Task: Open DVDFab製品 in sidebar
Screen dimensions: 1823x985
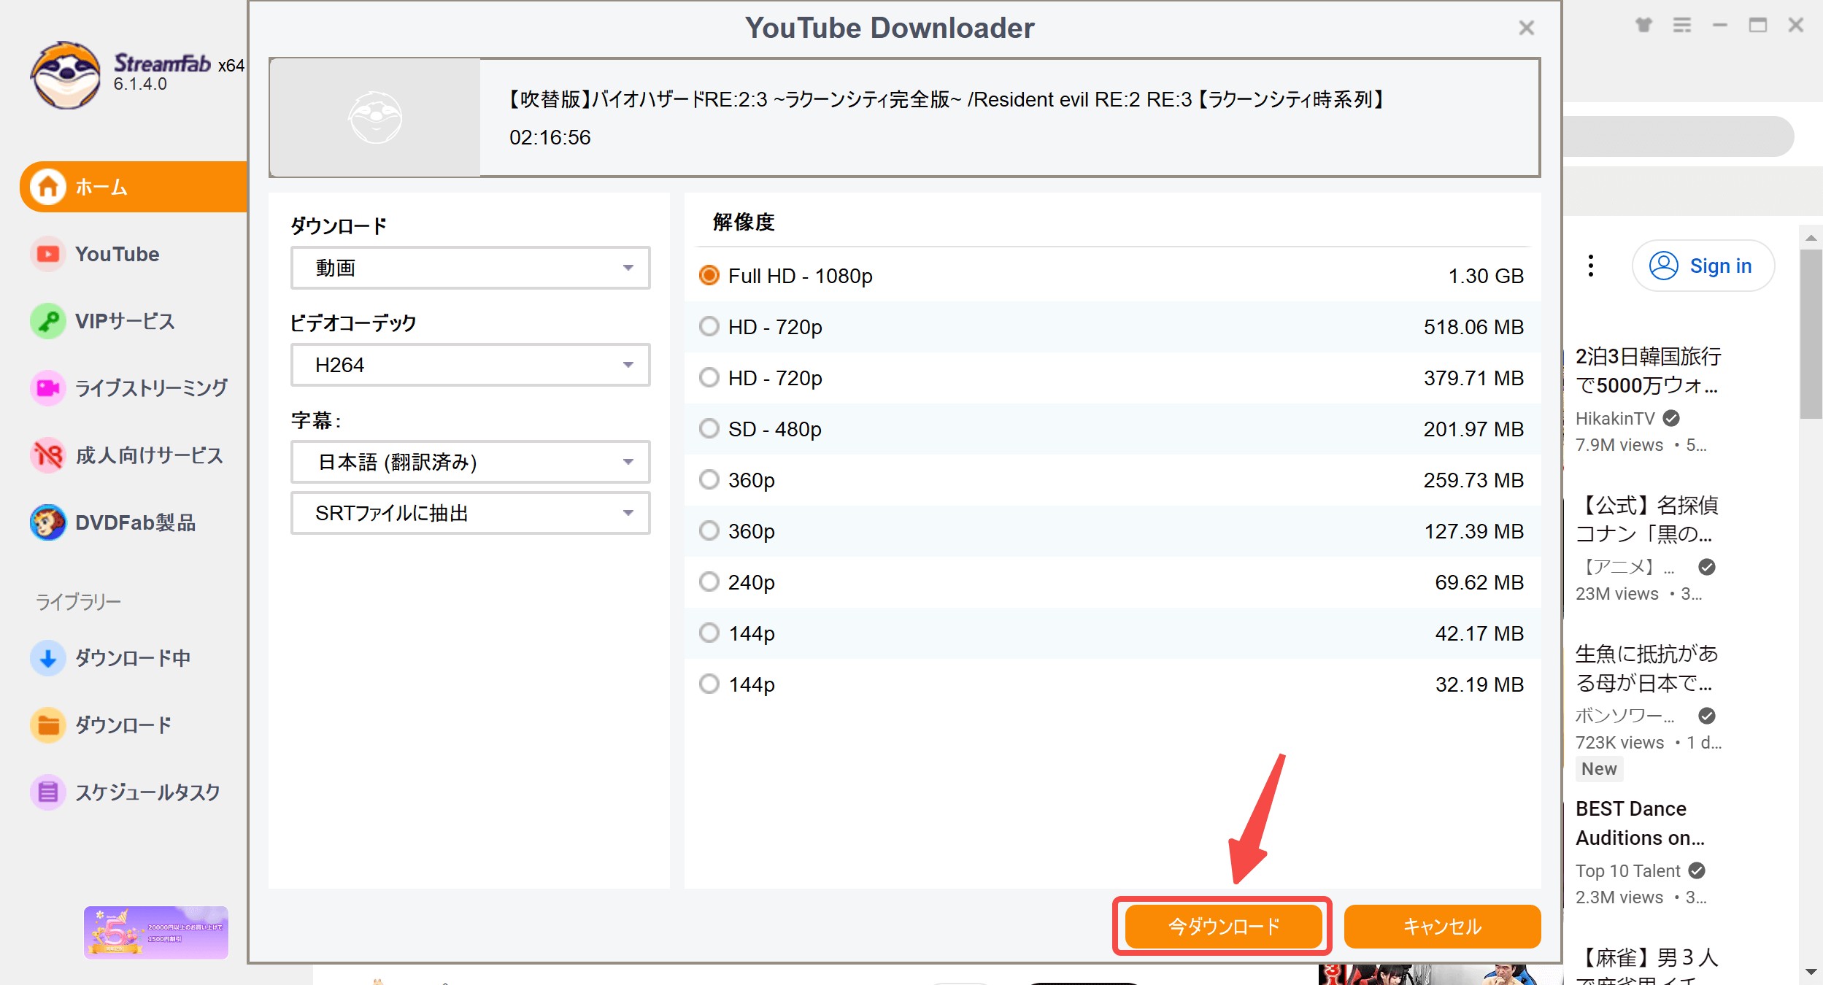Action: click(136, 522)
